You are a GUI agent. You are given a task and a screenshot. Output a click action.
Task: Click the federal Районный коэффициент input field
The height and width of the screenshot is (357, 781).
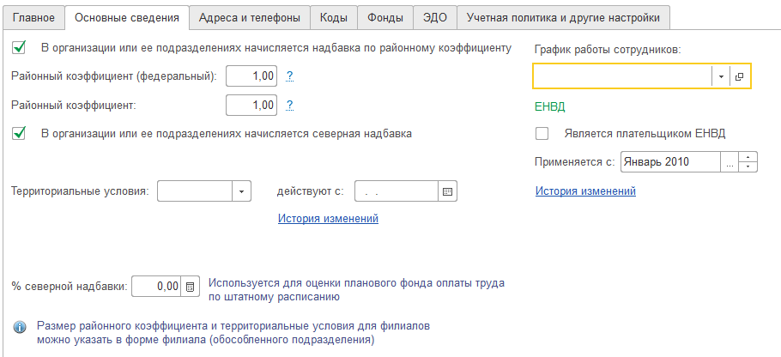[251, 76]
